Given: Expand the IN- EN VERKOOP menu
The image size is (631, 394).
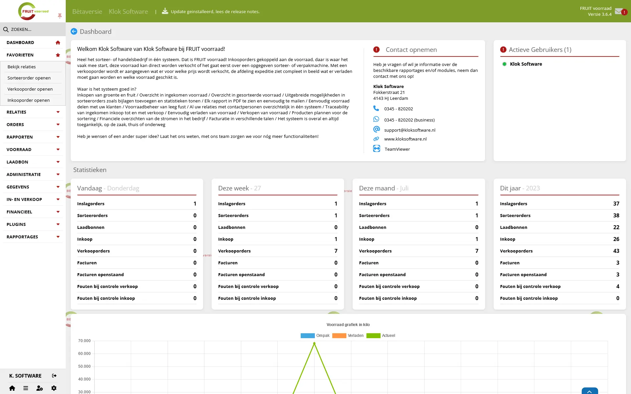Looking at the screenshot, I should point(33,200).
